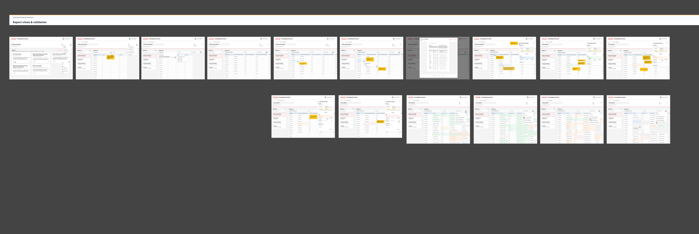This screenshot has height=234, width=699.
Task: Select the 'Report 5' card in the first frame
Action: 41,70
